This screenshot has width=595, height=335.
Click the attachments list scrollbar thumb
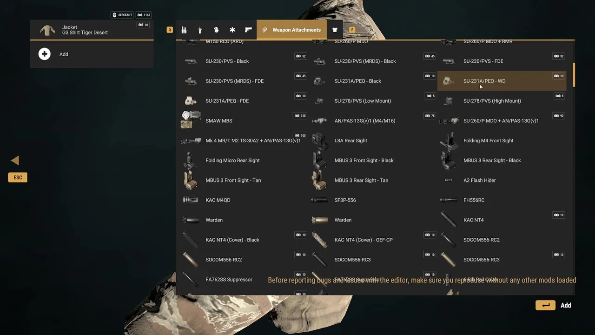coord(574,74)
